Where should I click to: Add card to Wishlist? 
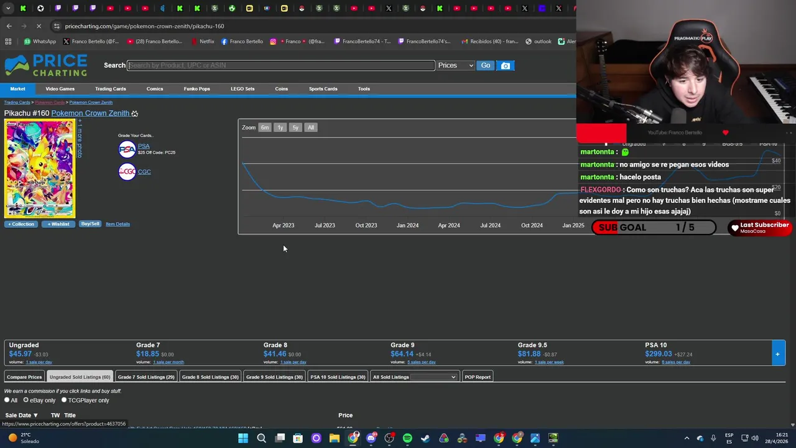(58, 224)
